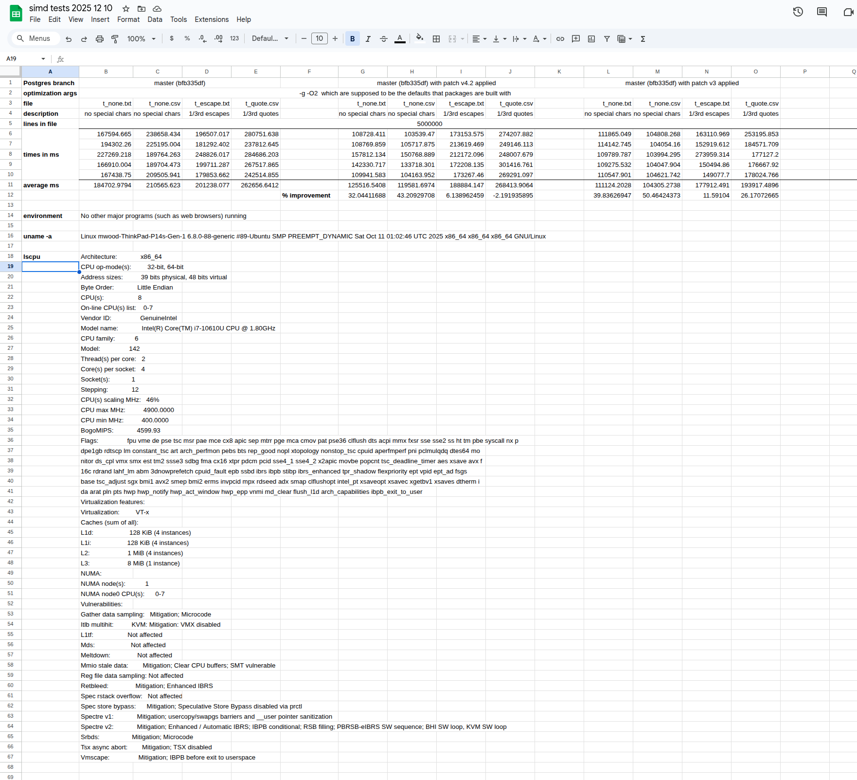Toggle strikethrough formatting
Screen dimensions: 857x780
(384, 38)
